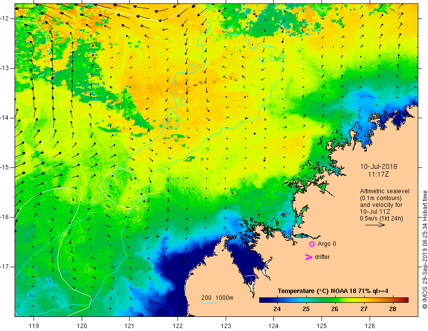The width and height of the screenshot is (428, 331).
Task: Click the colorbar tick label '26'
Action: click(x=335, y=309)
